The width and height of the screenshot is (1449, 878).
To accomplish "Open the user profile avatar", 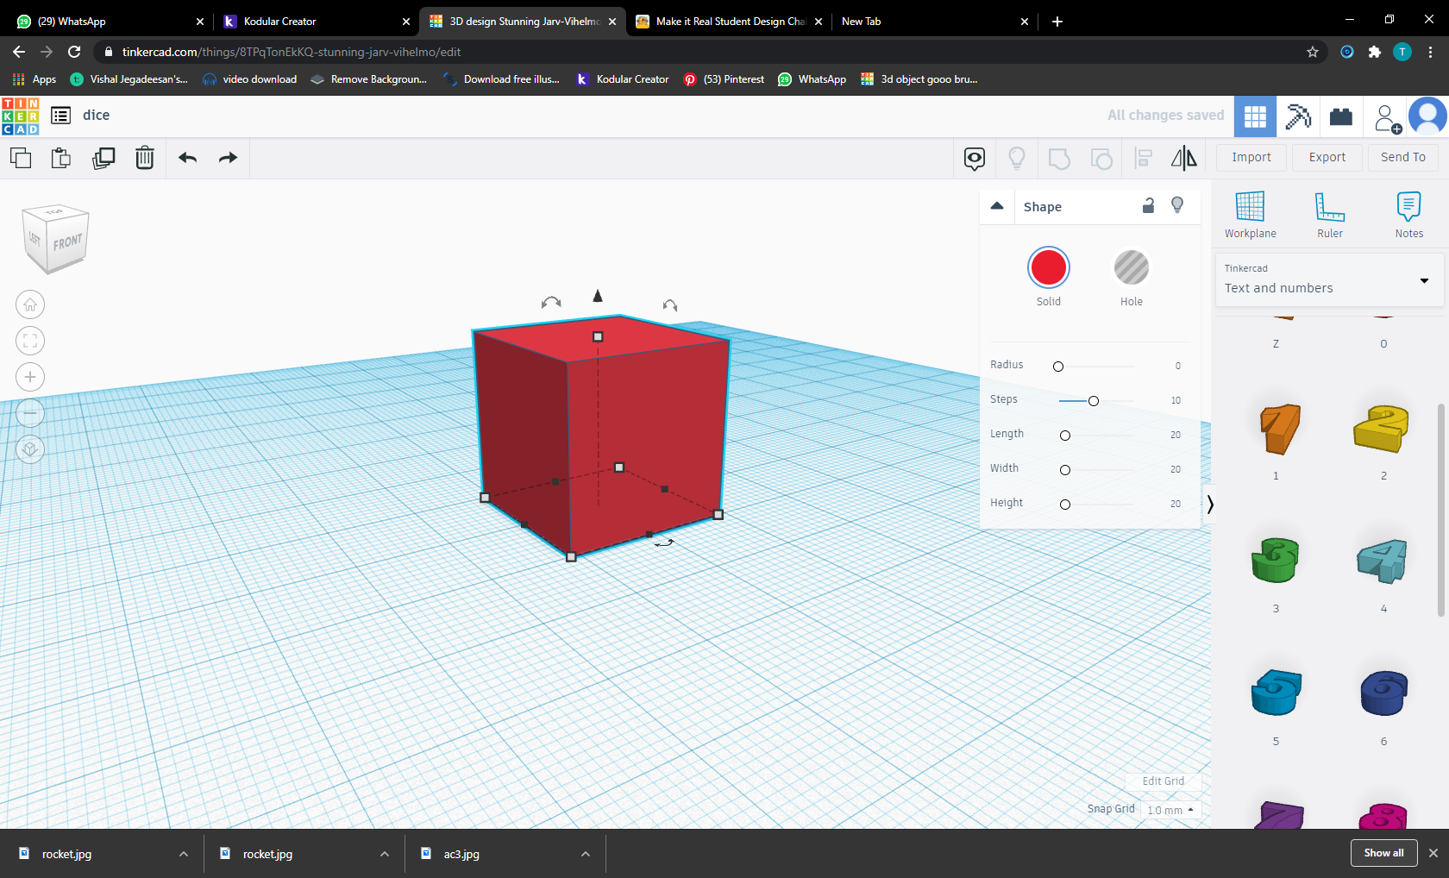I will (1428, 116).
